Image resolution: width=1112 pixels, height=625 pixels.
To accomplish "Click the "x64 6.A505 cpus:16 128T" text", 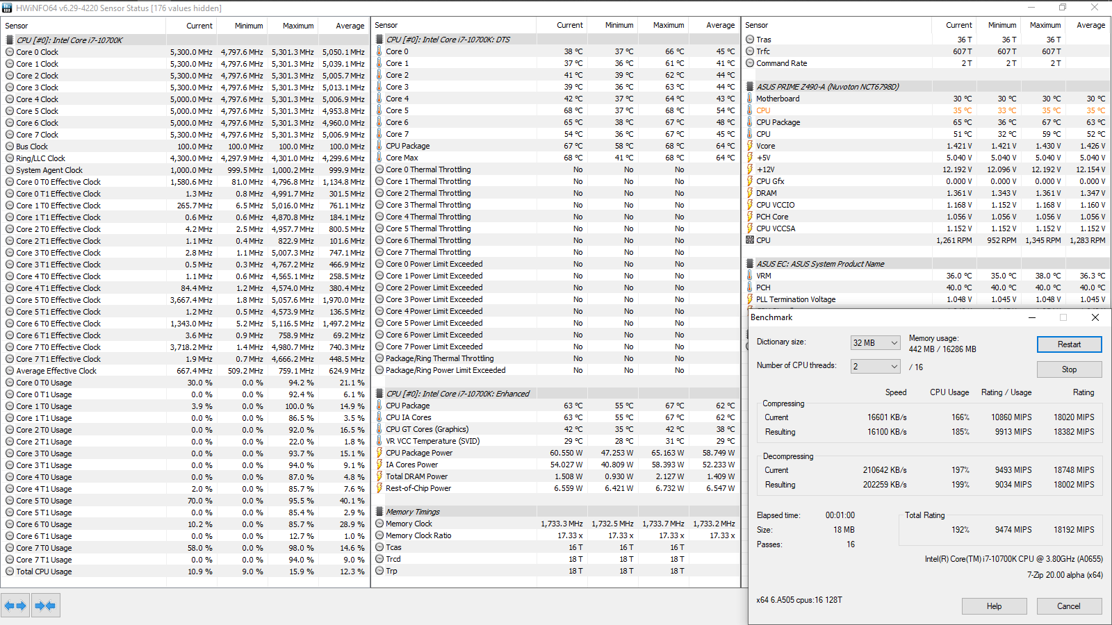I will (x=799, y=600).
